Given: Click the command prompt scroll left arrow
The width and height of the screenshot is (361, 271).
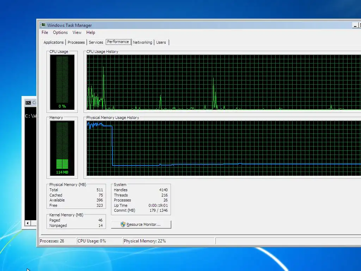Looking at the screenshot, I should 27,223.
